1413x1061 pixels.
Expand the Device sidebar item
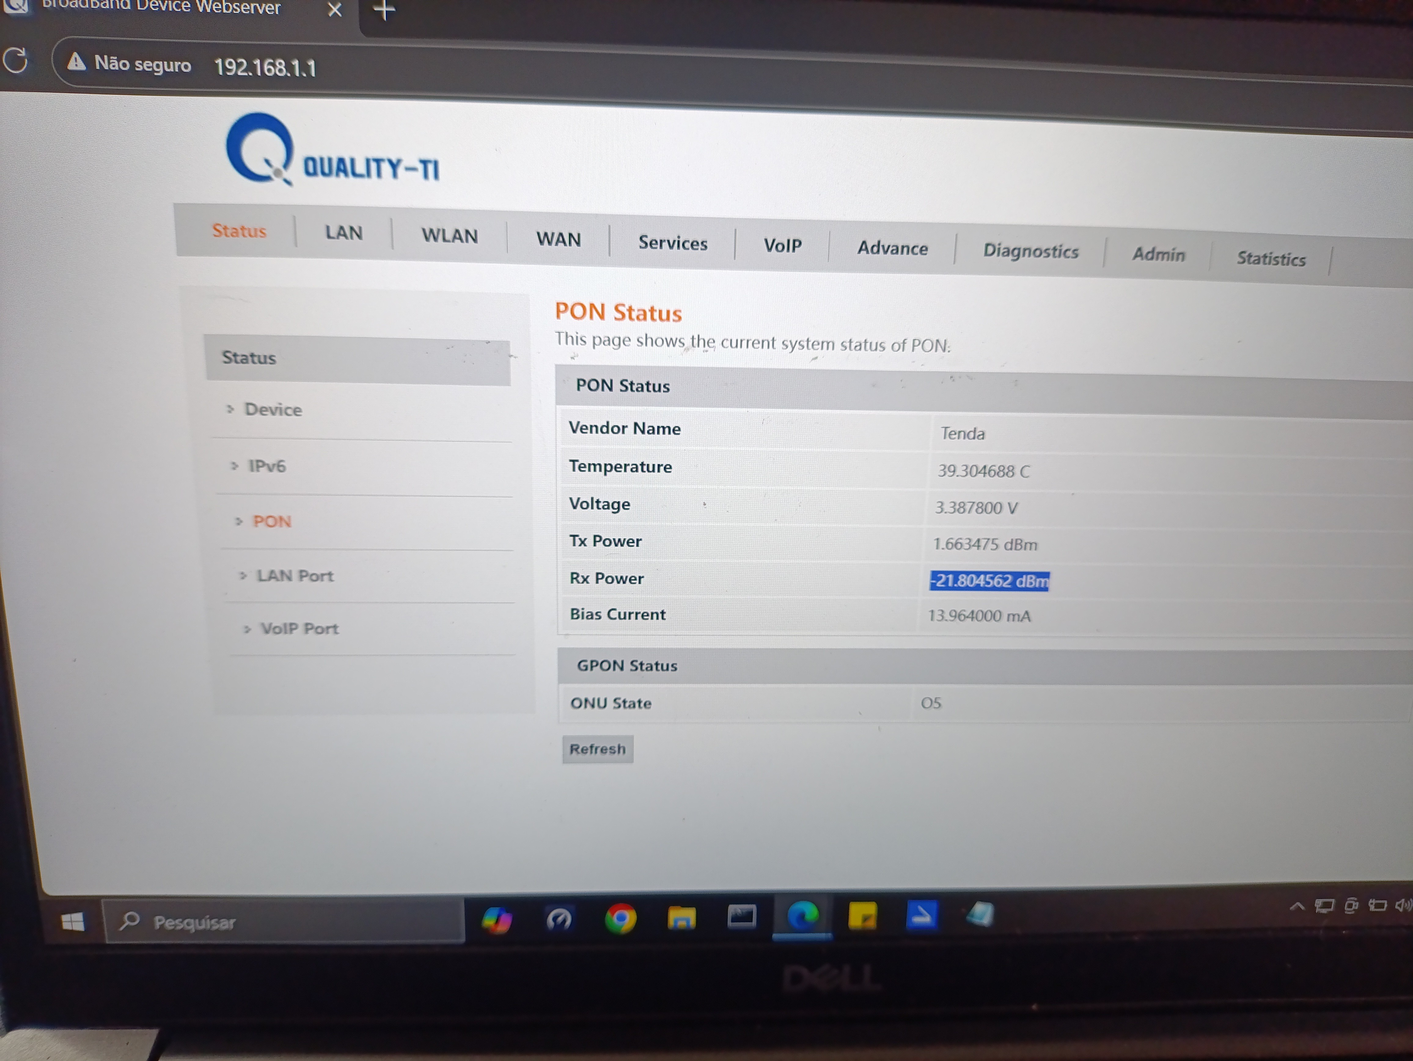273,409
